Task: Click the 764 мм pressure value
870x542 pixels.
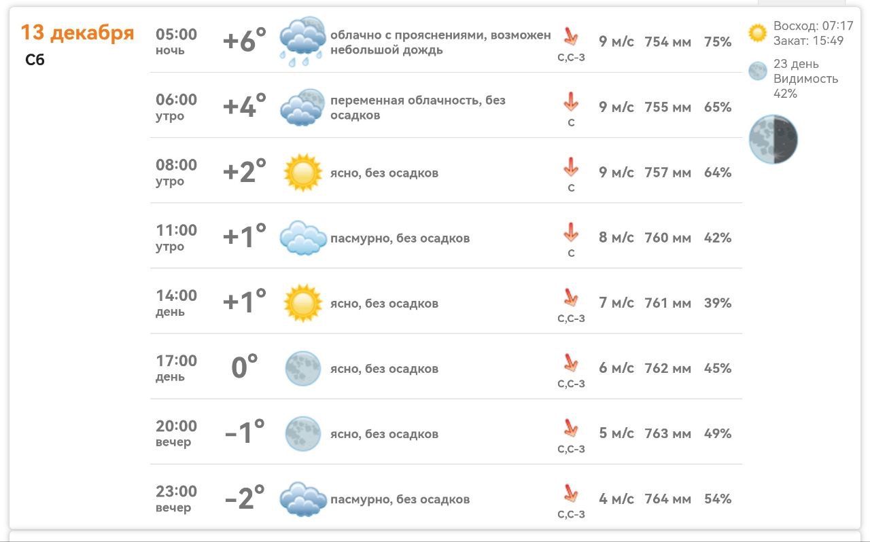Action: coord(667,499)
